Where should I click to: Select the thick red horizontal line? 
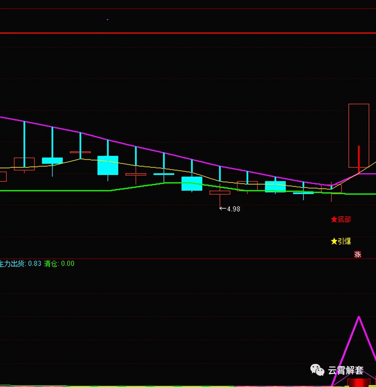click(x=188, y=33)
